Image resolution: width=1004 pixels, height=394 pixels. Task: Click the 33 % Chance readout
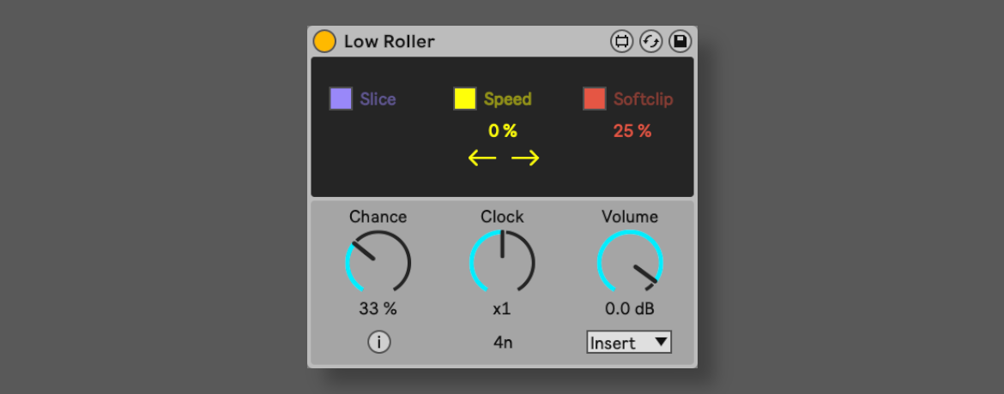[x=378, y=308]
